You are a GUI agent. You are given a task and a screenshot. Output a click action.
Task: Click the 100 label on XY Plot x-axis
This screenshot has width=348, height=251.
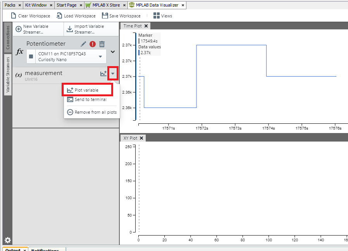tap(269, 240)
